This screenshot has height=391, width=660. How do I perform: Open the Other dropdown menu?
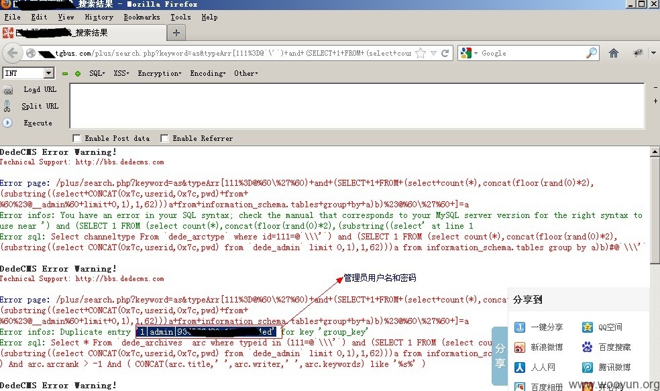pos(245,73)
